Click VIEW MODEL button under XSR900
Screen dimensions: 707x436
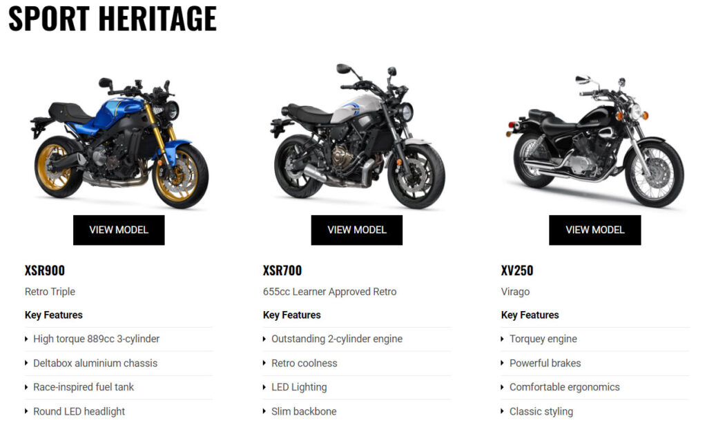tap(119, 230)
